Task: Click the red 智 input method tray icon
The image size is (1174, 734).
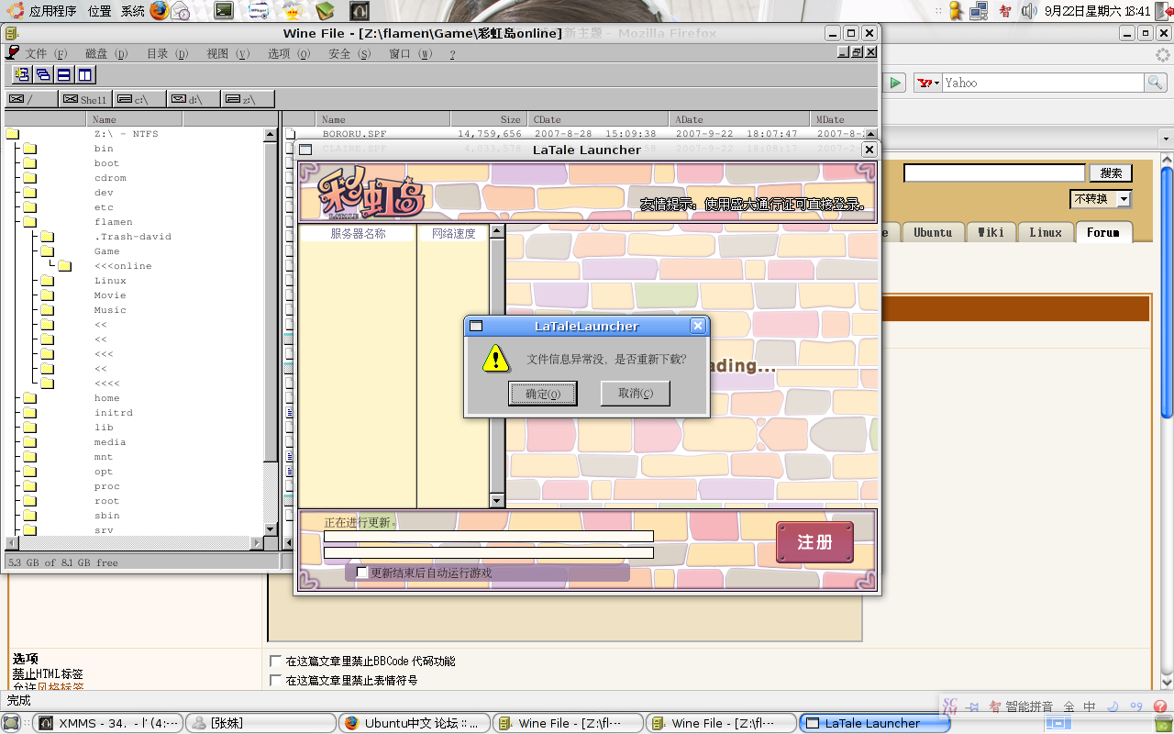Action: [x=1005, y=11]
